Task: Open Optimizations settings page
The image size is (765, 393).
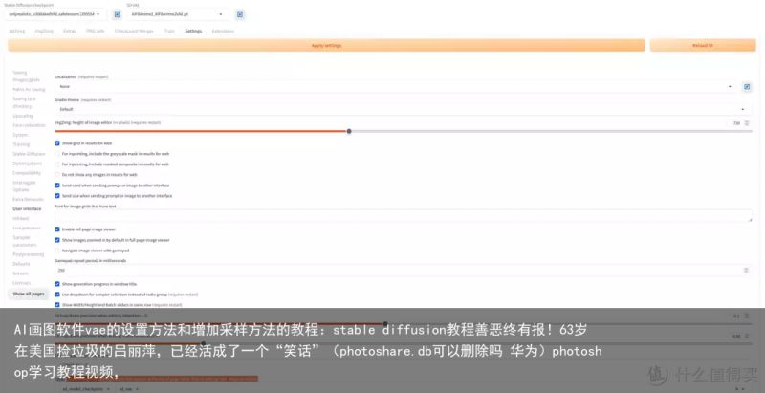Action: tap(28, 164)
